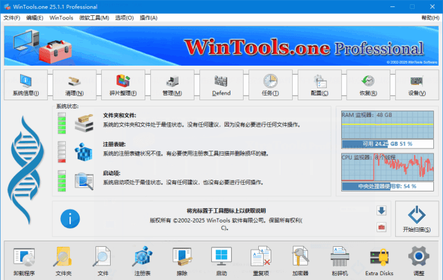Click the red toolbox icon button
The width and height of the screenshot is (443, 280).
(381, 227)
